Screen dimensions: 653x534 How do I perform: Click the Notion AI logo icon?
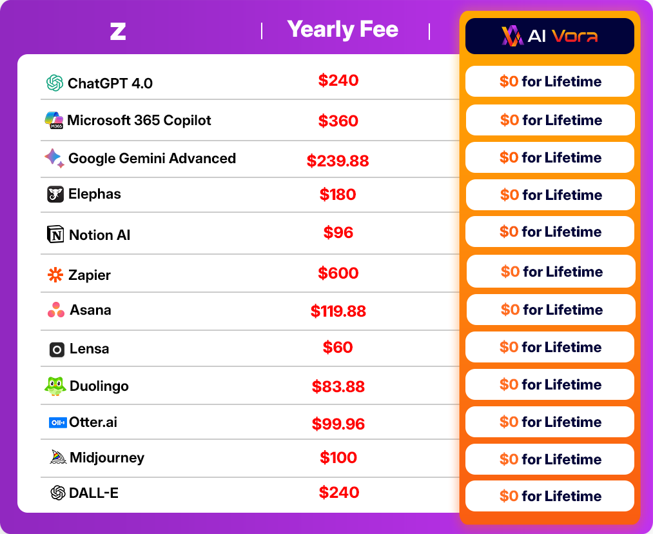pos(56,235)
